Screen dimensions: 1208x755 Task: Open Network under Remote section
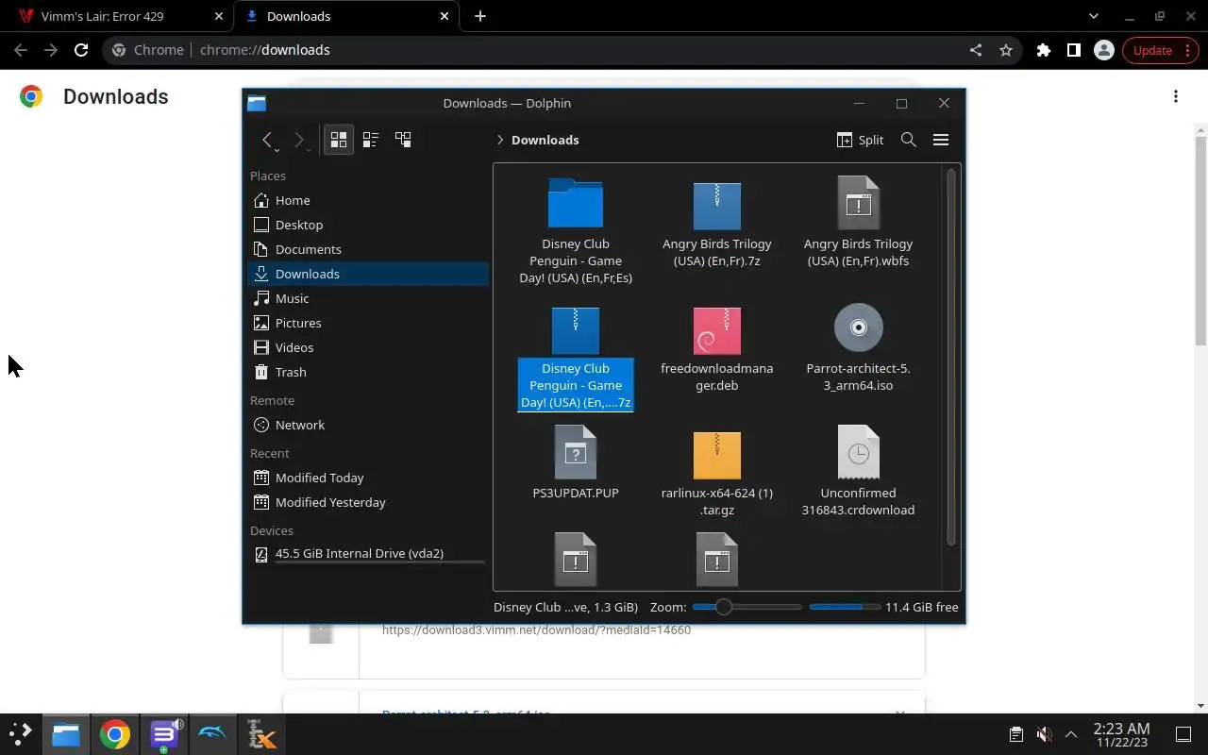pyautogui.click(x=368, y=425)
